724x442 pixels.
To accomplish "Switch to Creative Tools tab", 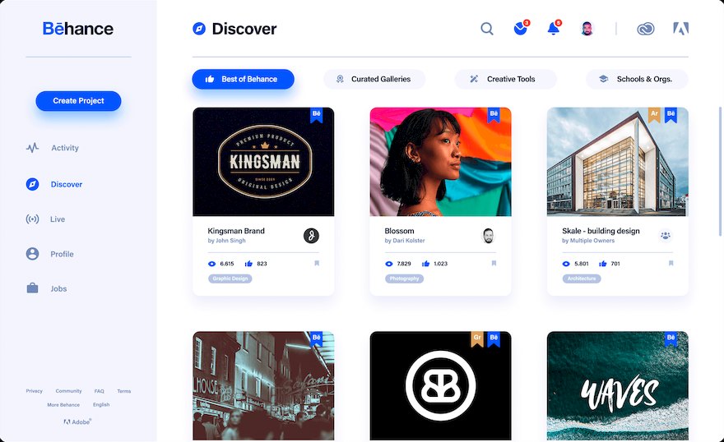I will tap(506, 79).
